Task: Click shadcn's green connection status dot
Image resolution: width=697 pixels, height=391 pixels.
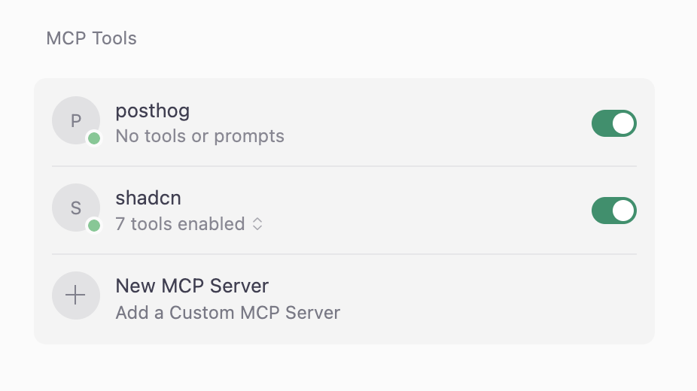Action: click(x=94, y=226)
